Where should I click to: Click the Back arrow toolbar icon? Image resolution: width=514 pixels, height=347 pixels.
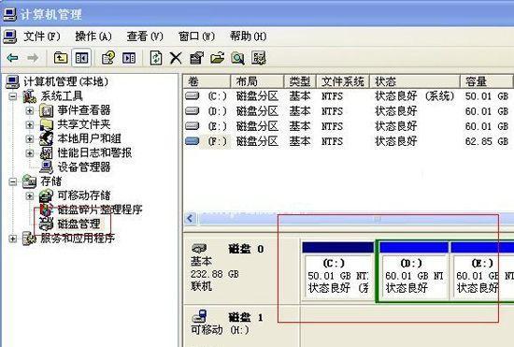(x=13, y=58)
